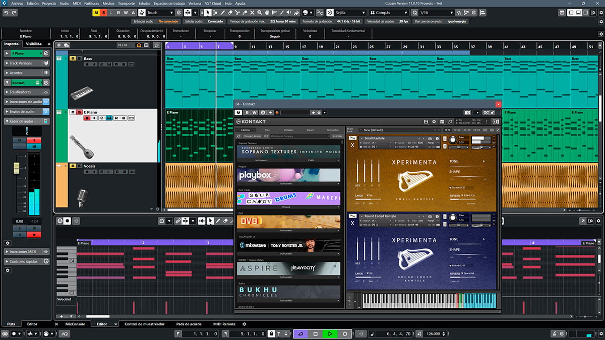Toggle the global Write automation W button
The image size is (605, 340).
tap(126, 12)
